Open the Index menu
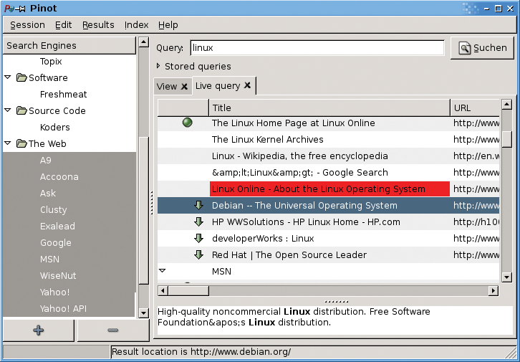520x362 pixels. coord(136,25)
